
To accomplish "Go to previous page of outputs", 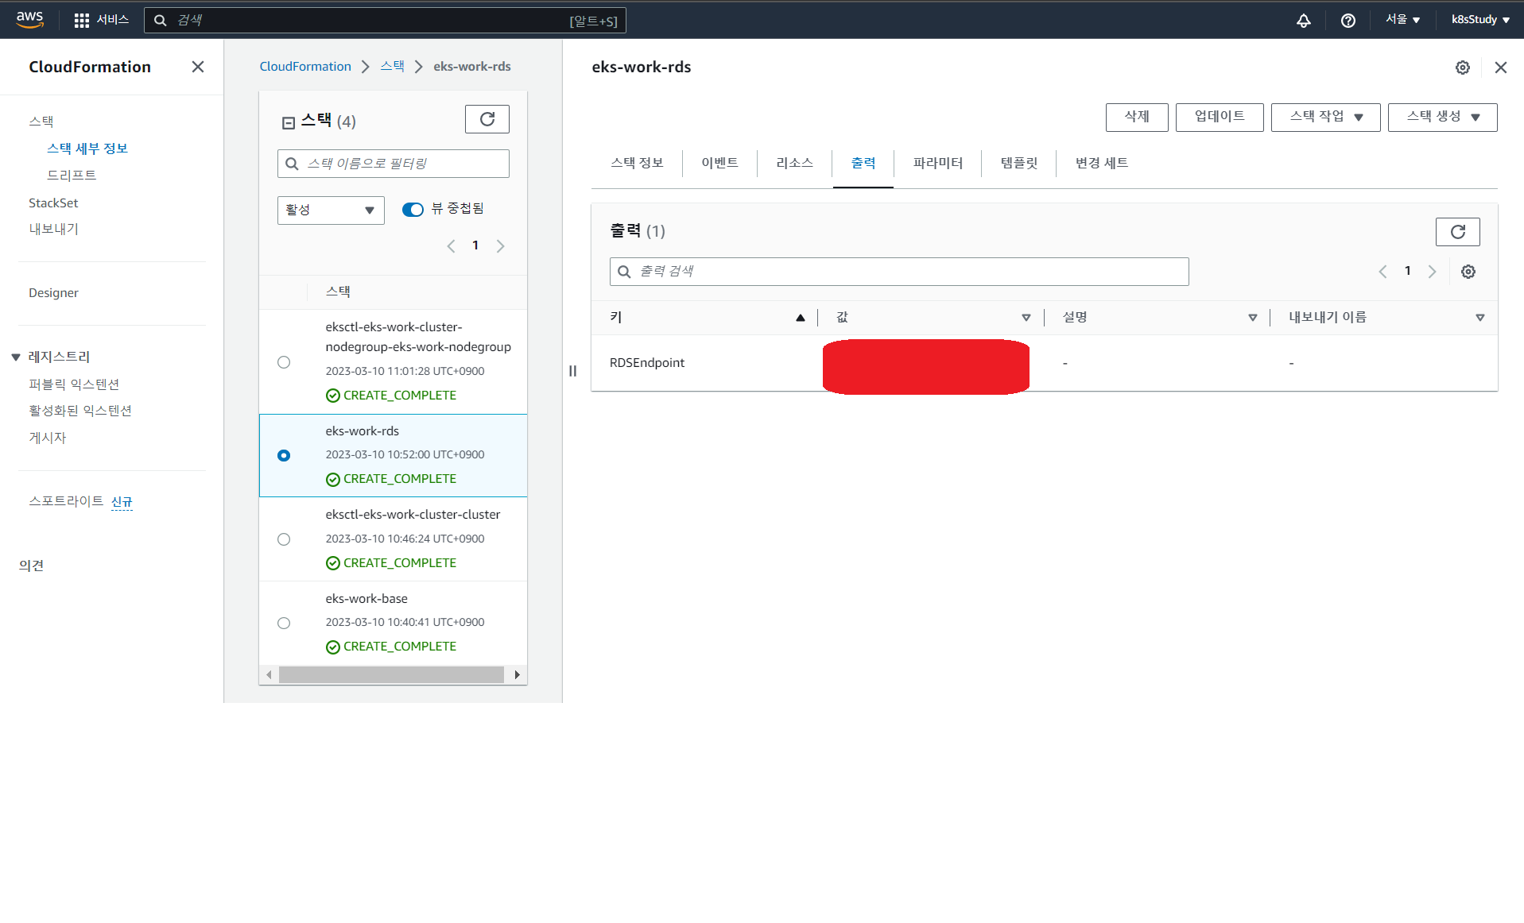I will point(1382,272).
